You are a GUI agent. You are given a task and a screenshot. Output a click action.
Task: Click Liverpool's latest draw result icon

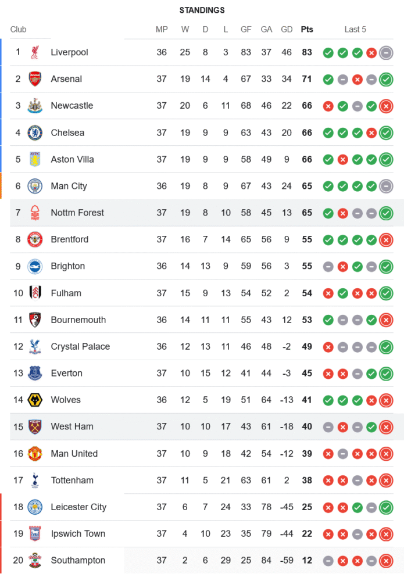[385, 52]
